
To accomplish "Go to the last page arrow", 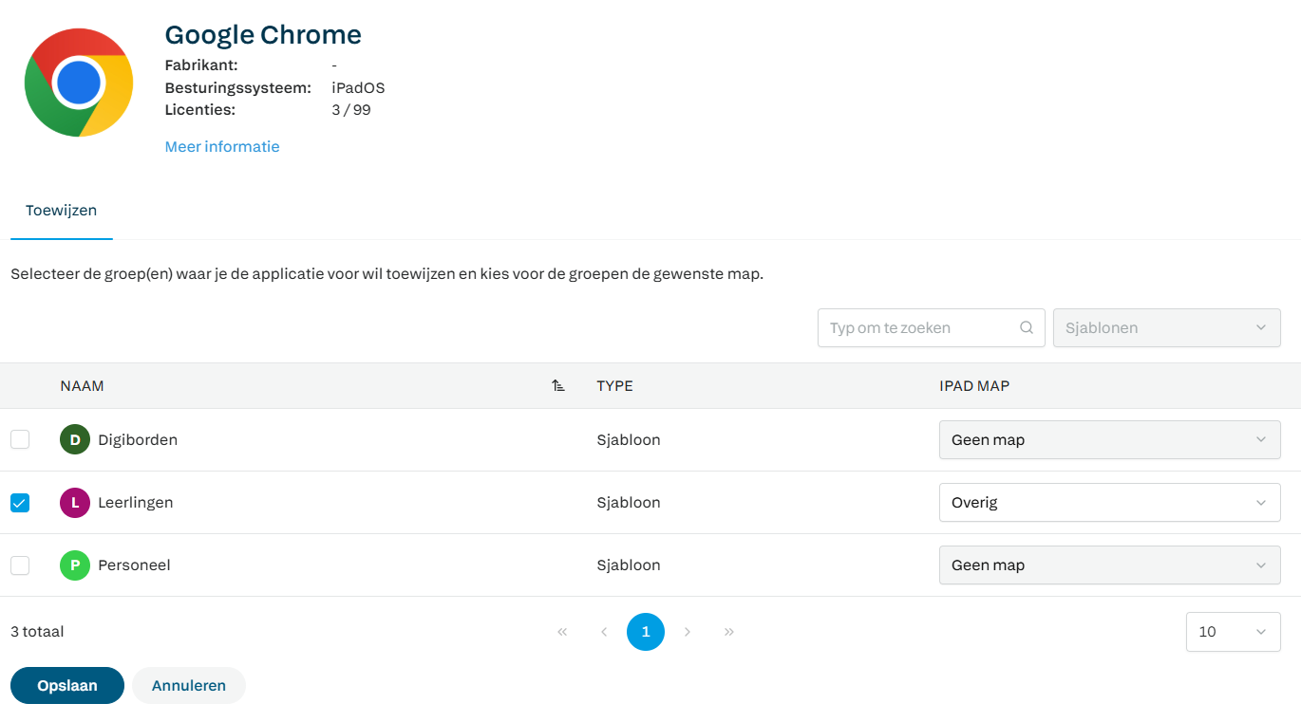I will point(729,632).
